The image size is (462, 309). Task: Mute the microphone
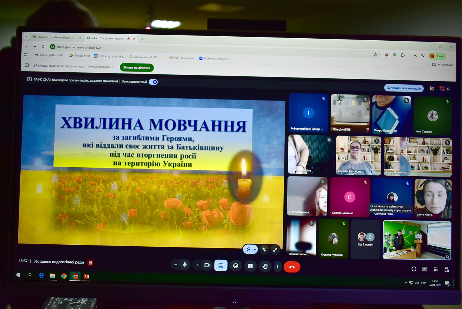[185, 265]
